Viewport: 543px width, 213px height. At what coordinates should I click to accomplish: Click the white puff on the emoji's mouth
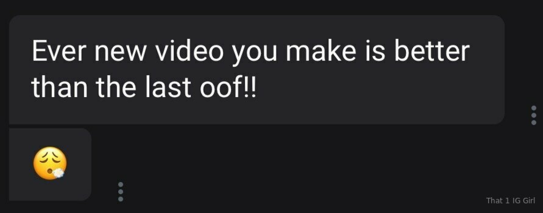[58, 173]
